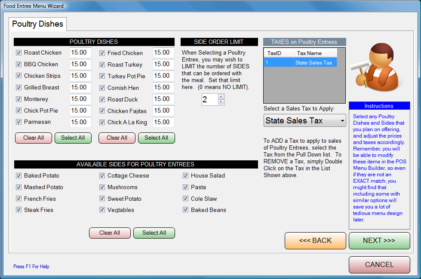
Task: Click the NEXT >>> button
Action: point(379,241)
